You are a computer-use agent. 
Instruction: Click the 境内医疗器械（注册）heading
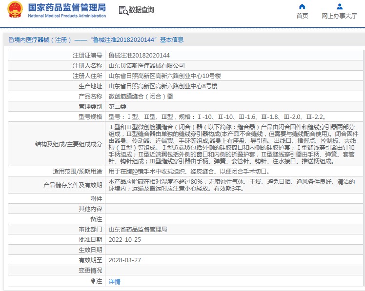coord(42,40)
